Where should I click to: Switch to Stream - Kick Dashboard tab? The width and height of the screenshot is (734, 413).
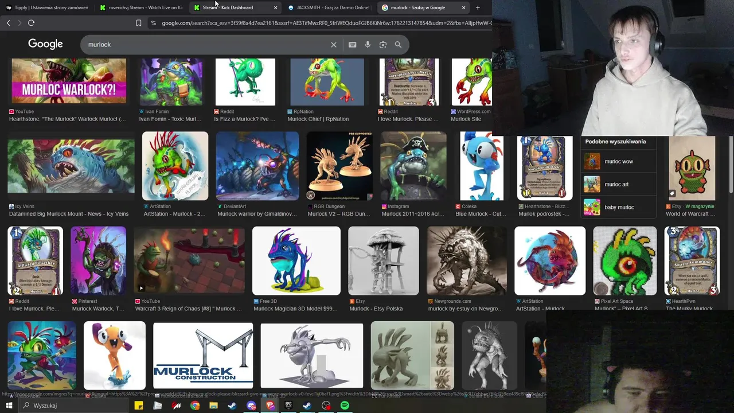[x=235, y=7]
